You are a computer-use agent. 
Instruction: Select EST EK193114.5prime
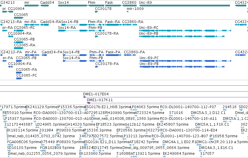[x=7, y=133]
